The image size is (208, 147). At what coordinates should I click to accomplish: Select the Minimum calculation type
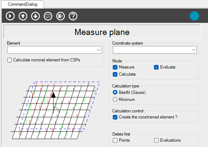point(115,100)
